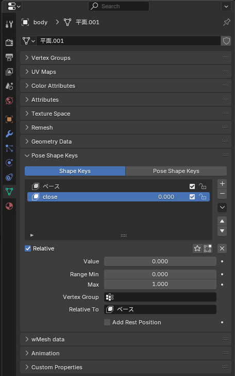Toggle the pin icon in header
Image resolution: width=235 pixels, height=376 pixels.
pyautogui.click(x=226, y=22)
